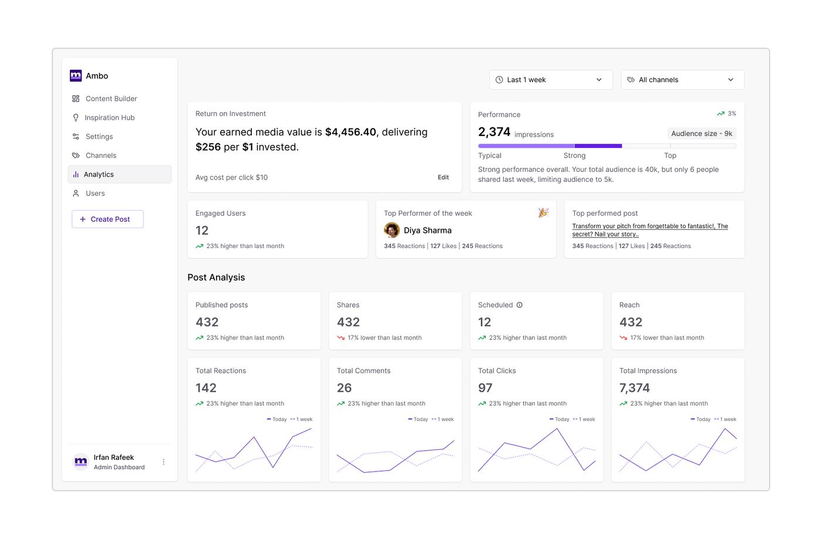This screenshot has width=822, height=539.
Task: Click Diya Sharma's avatar
Action: coord(392,230)
